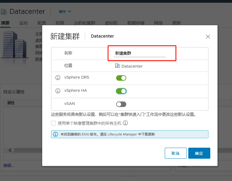
Task: Switch to the 配置 tab
Action: [x=42, y=23]
